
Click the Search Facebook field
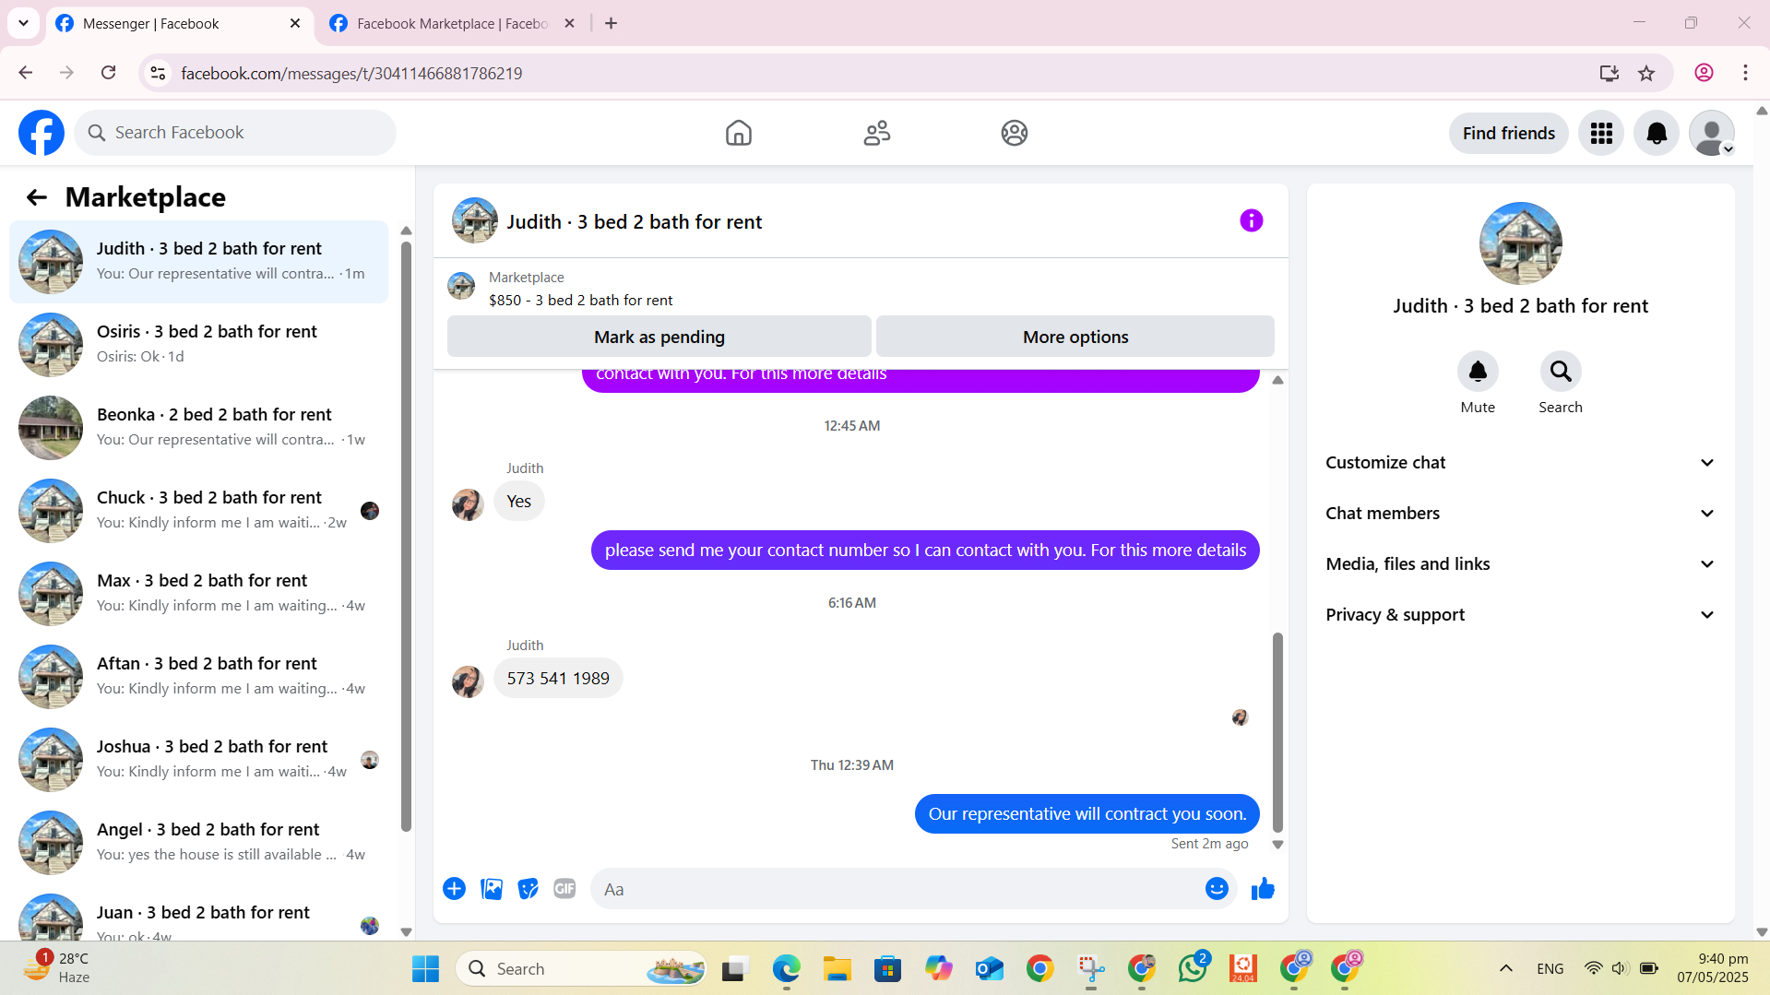(235, 133)
